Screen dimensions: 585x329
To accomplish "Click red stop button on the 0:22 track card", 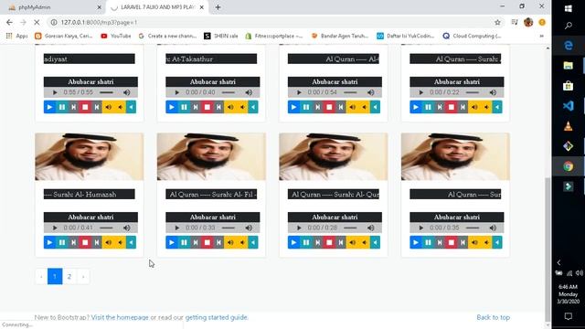I will [x=451, y=107].
